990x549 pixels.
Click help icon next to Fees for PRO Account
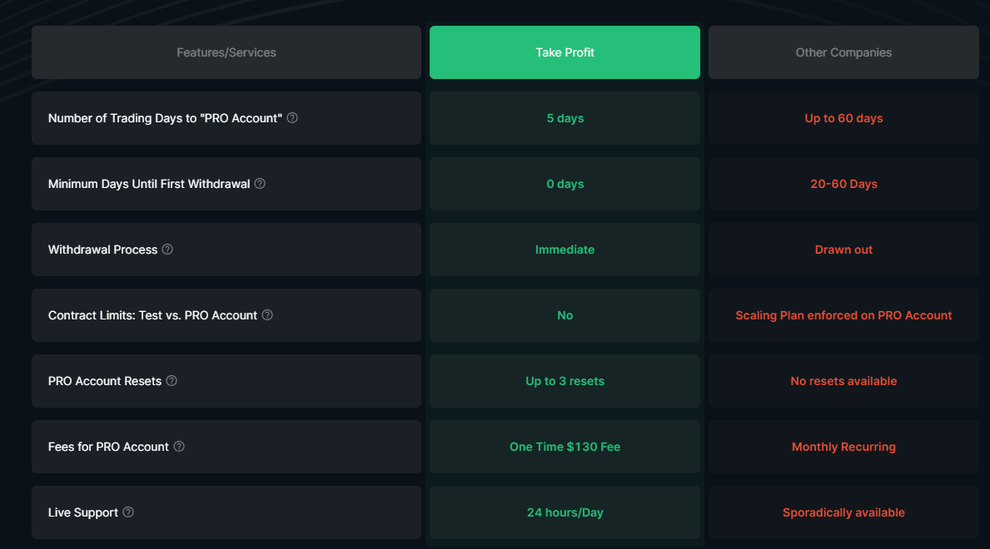point(179,447)
